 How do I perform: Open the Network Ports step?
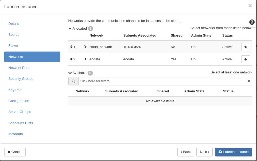click(x=19, y=68)
